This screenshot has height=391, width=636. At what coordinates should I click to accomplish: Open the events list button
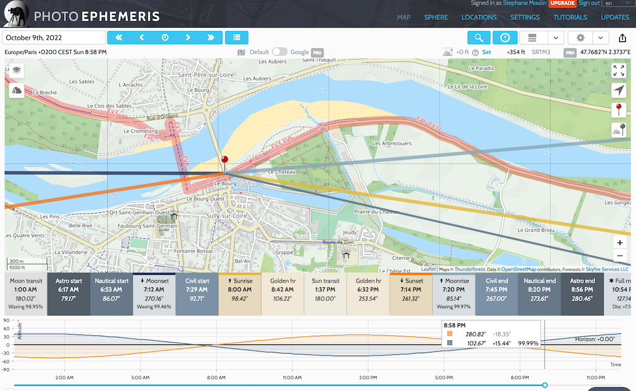click(x=237, y=38)
